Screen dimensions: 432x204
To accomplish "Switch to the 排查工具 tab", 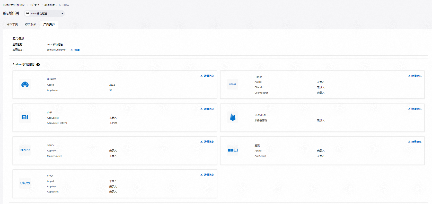I will [x=12, y=25].
